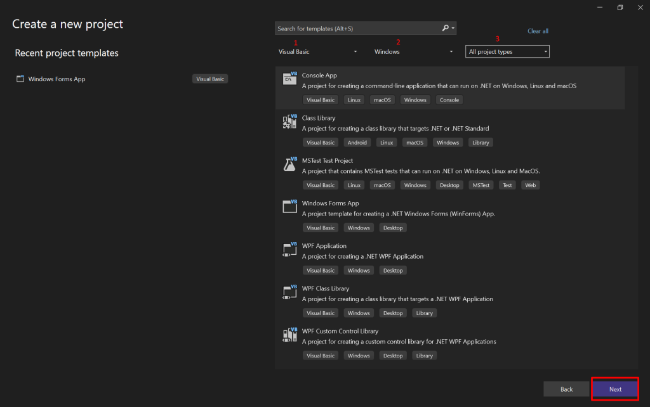Click the WPF Custom Control Library icon
This screenshot has height=407, width=650.
[289, 335]
